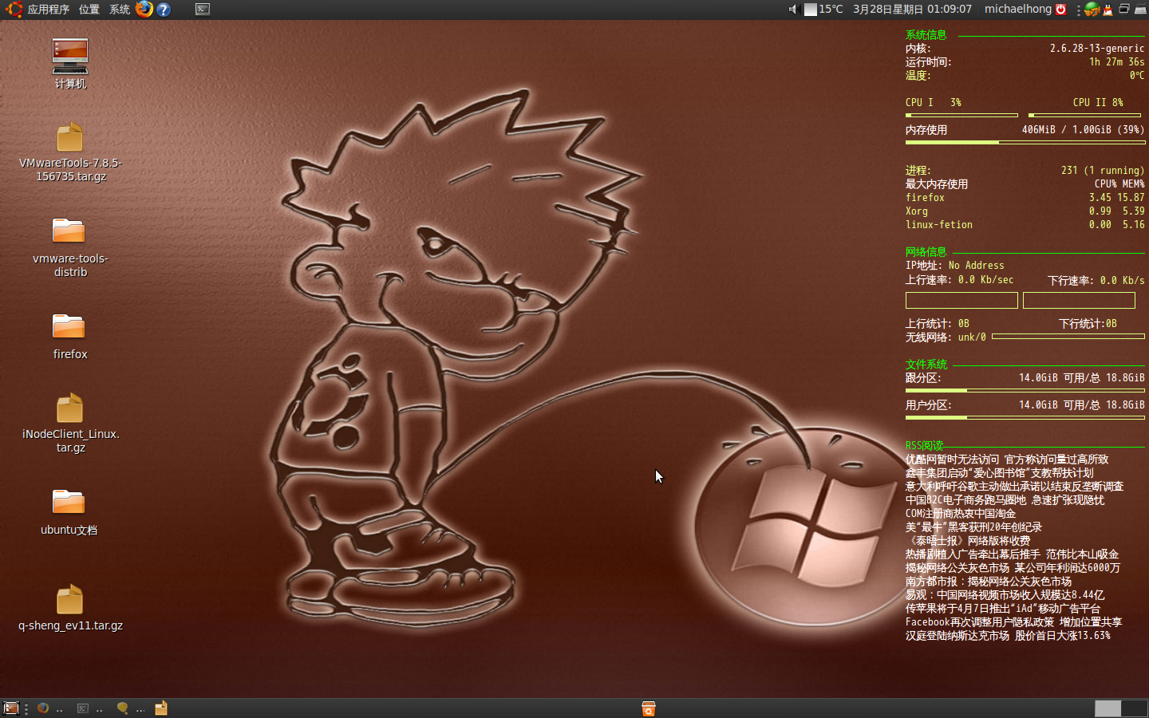Click the bottom panel handle dots

click(x=26, y=708)
